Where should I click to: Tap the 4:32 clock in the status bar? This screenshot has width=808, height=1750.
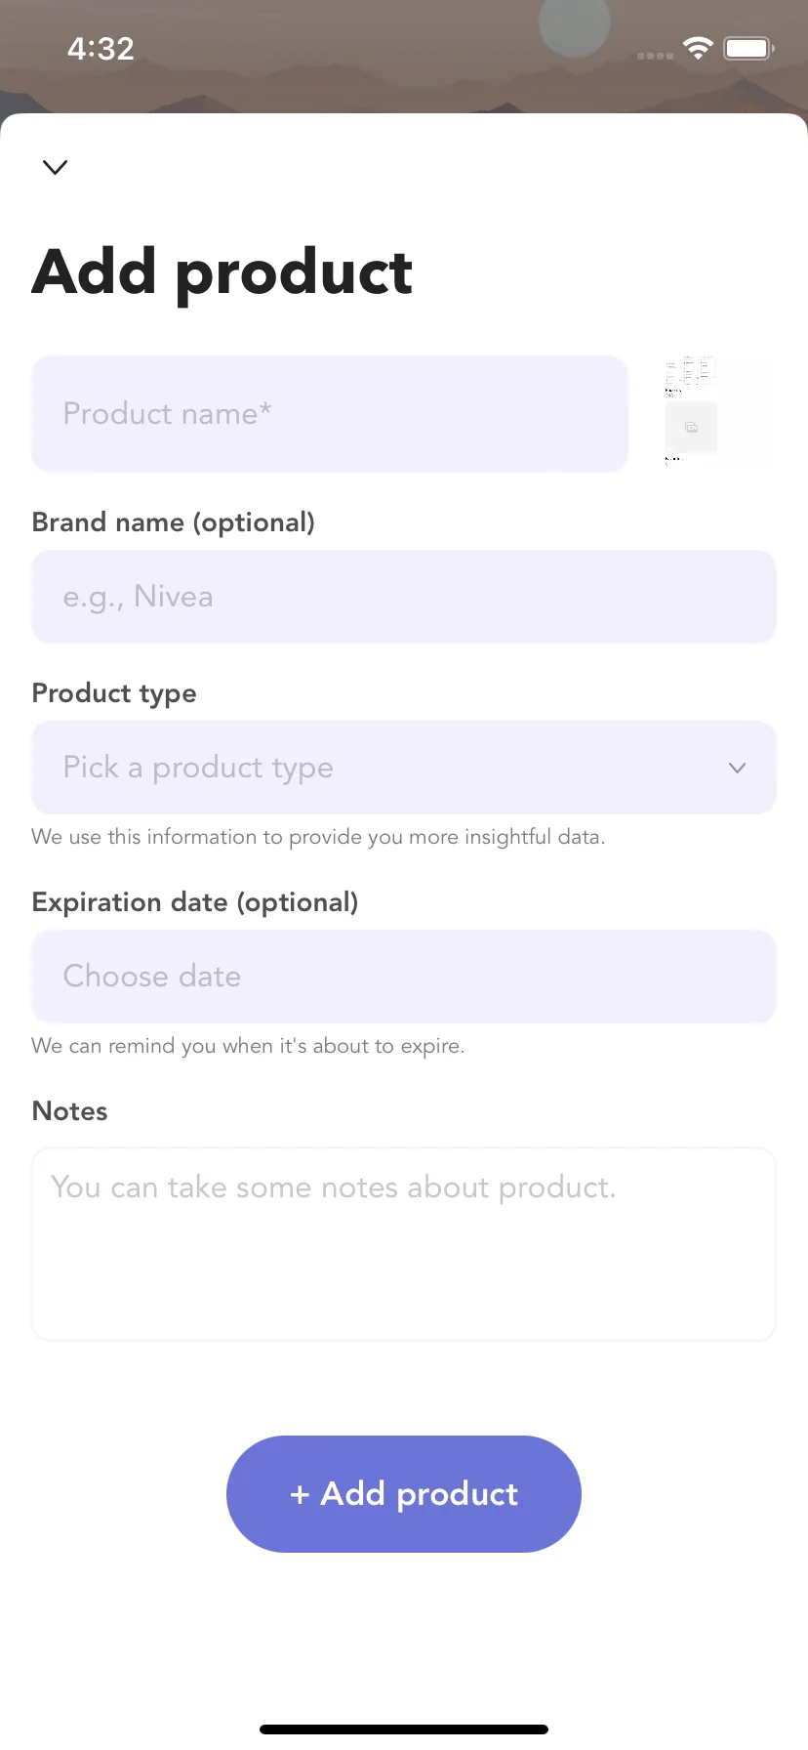[x=101, y=48]
